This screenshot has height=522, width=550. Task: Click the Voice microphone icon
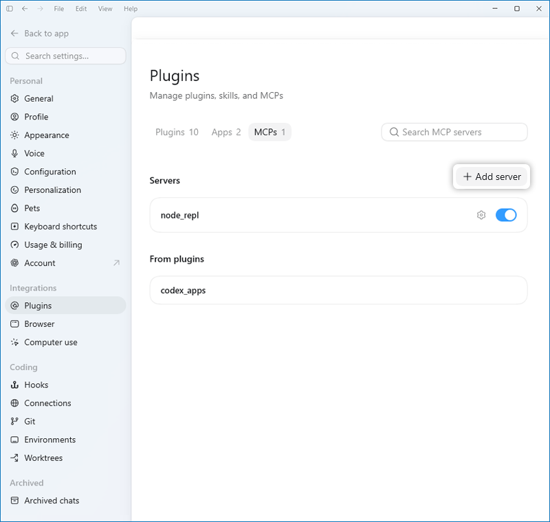click(14, 153)
